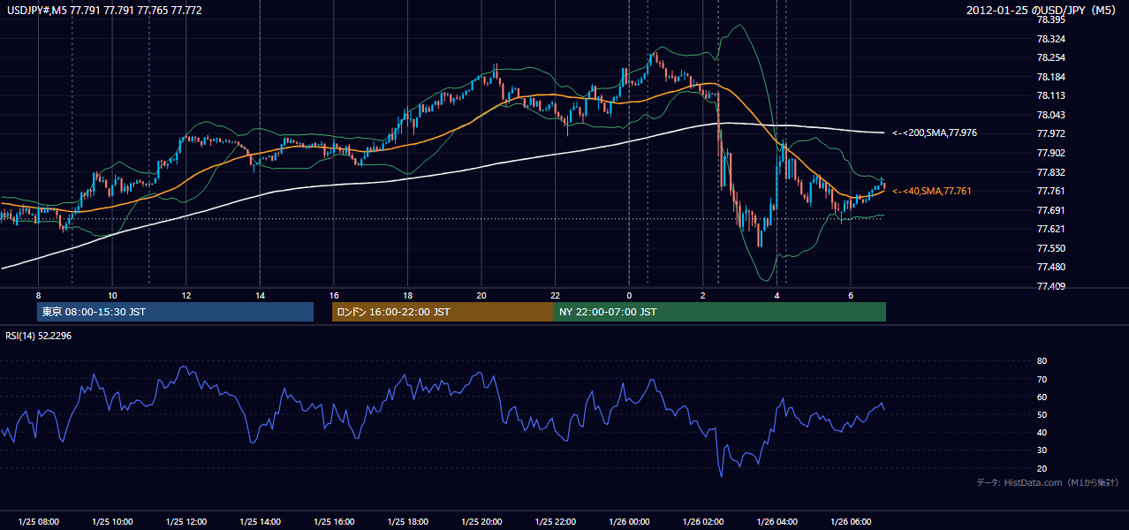Click price axis label 78.254
This screenshot has height=530, width=1129.
click(1053, 57)
